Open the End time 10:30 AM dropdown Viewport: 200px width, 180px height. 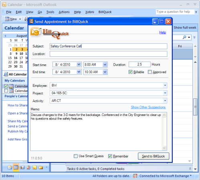point(105,72)
